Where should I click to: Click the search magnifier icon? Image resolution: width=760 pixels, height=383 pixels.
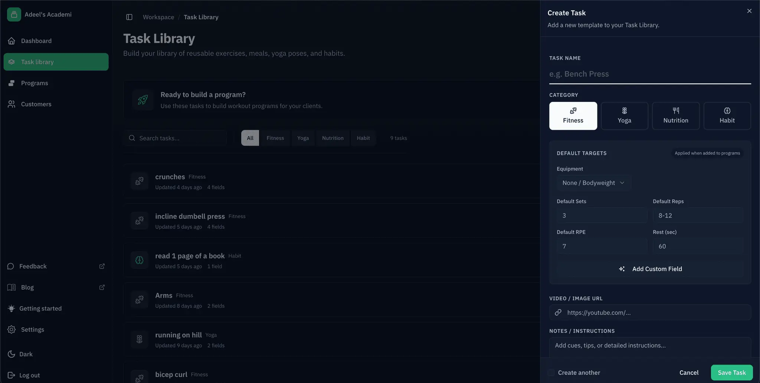132,138
